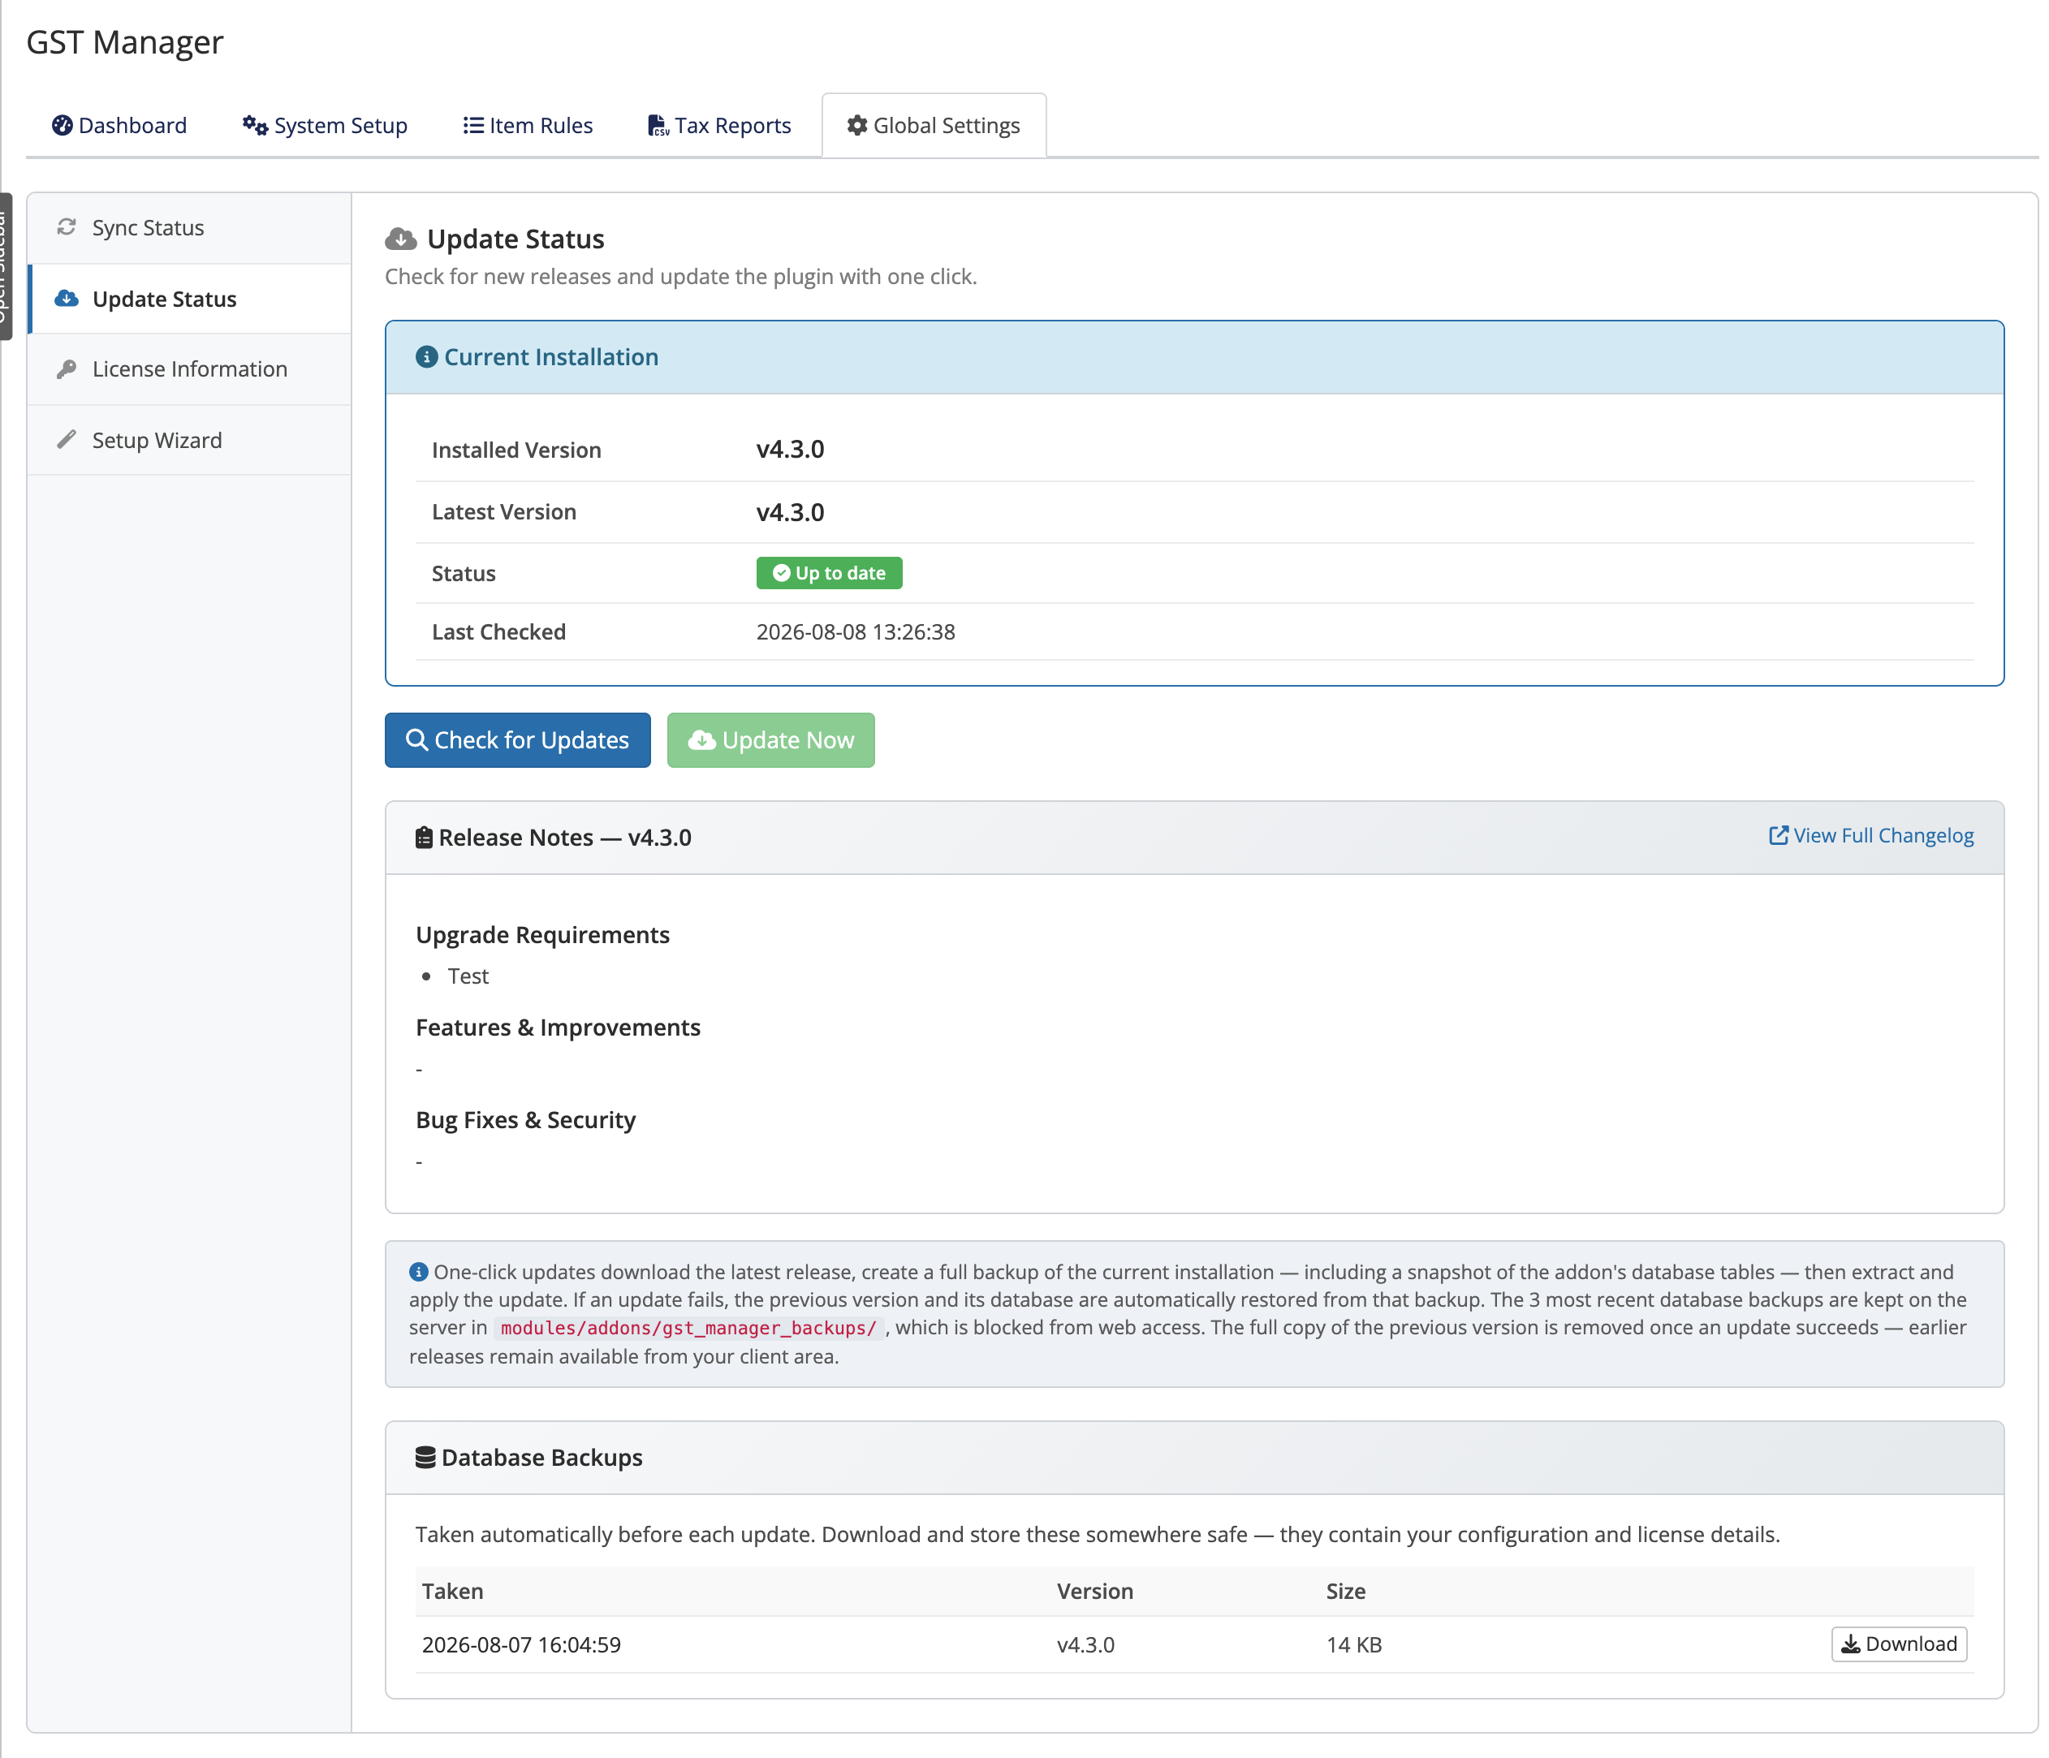Click the Update Now button
Viewport: 2049px width, 1758px height.
(770, 739)
